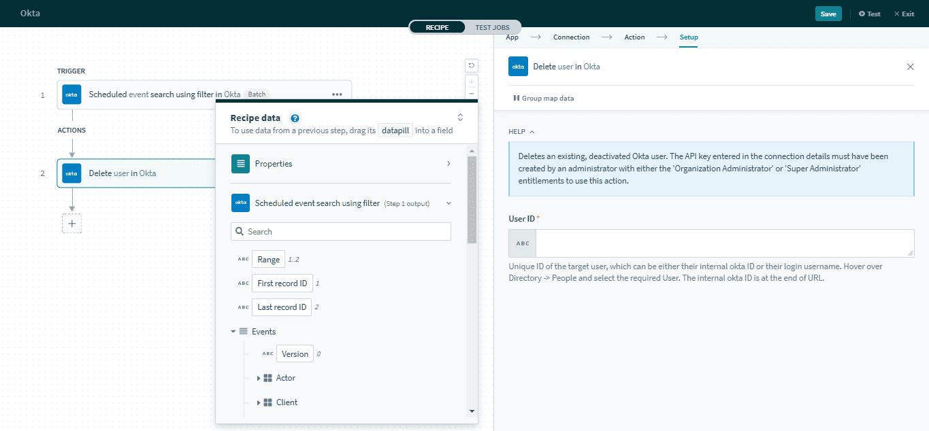This screenshot has width=929, height=431.
Task: Go to the Connection setup step
Action: (571, 37)
